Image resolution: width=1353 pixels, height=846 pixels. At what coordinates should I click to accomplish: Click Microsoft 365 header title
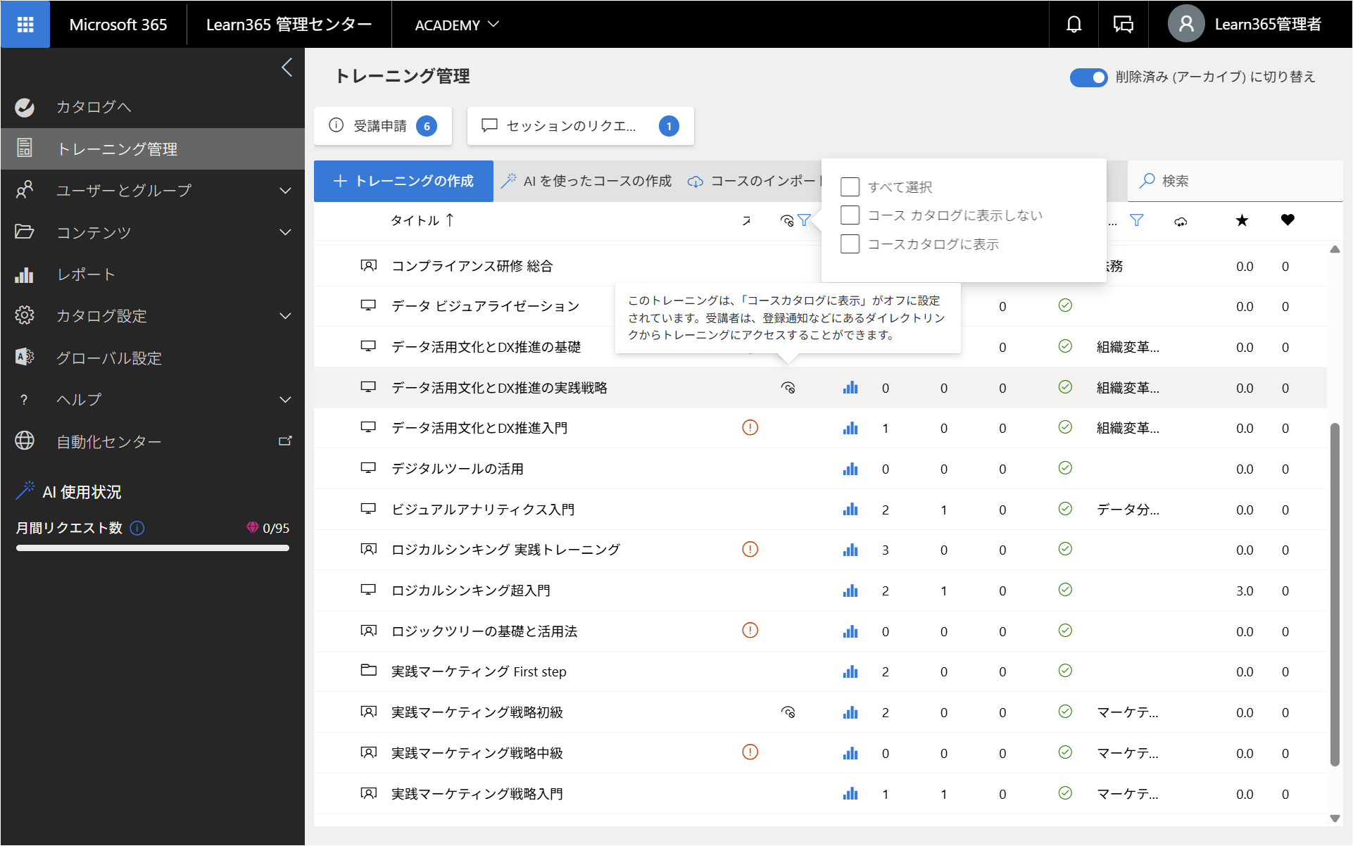pos(118,25)
